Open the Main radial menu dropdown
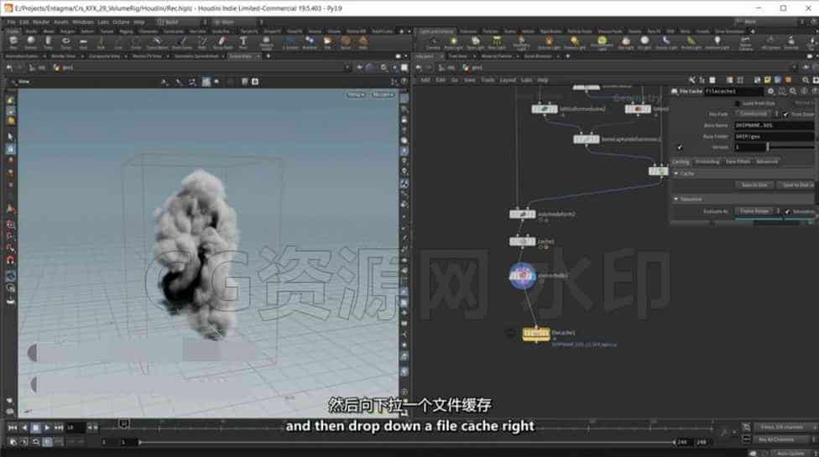 (x=237, y=22)
